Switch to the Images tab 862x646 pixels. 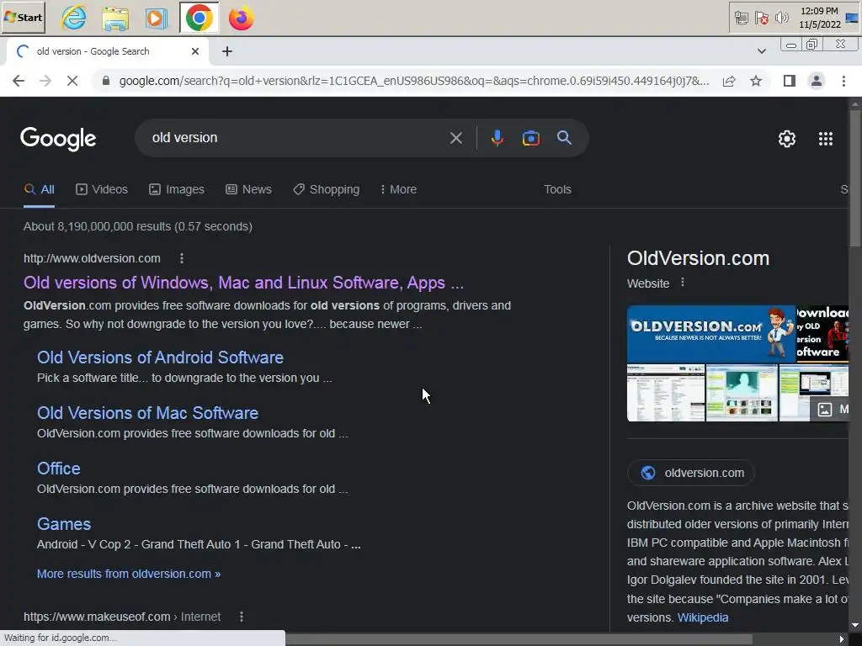[x=177, y=189]
